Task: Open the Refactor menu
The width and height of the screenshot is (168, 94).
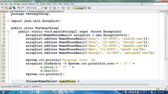Action: pos(31,4)
